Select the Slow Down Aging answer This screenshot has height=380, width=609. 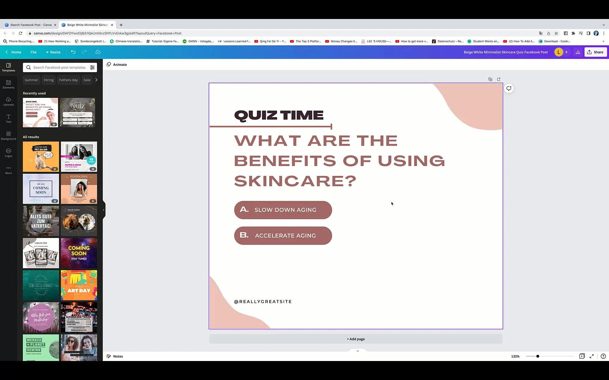283,210
